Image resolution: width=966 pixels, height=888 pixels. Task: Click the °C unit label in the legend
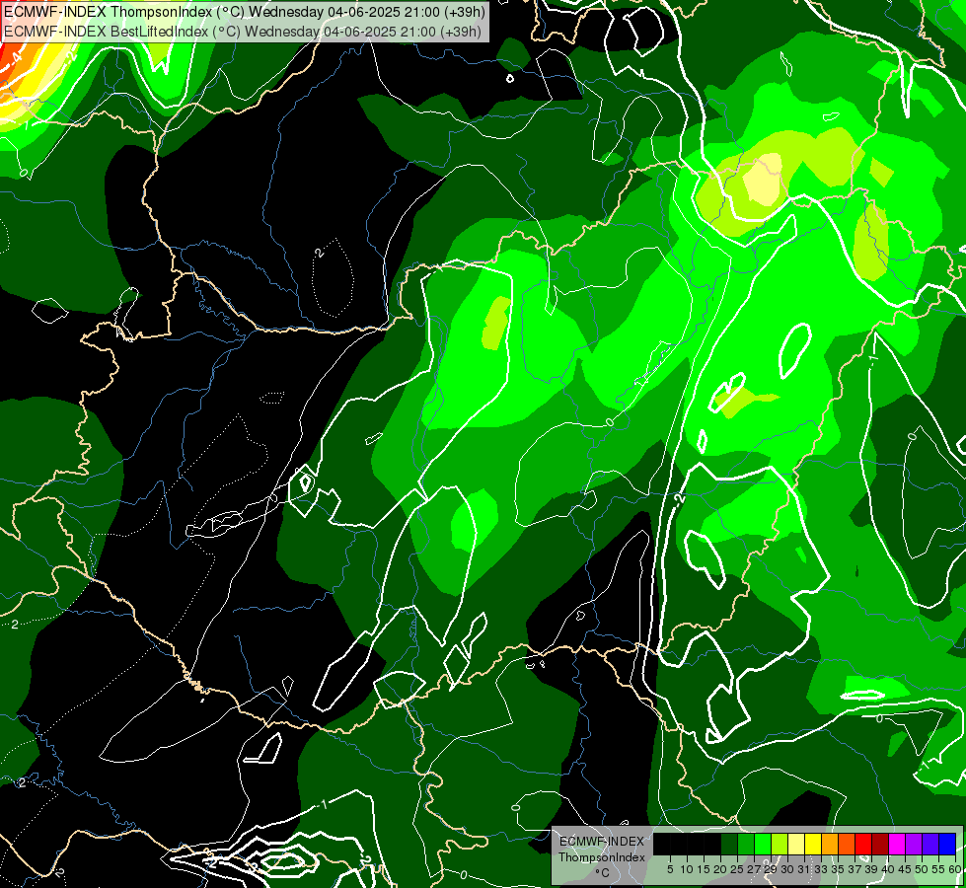coord(603,873)
